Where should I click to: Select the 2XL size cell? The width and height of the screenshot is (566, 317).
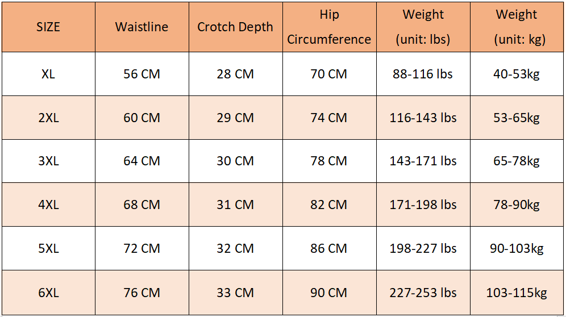coord(48,118)
